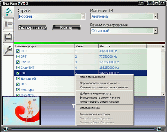Uncheck the РИО-ДТВ channel checkbox
This screenshot has width=167, height=132.
pyautogui.click(x=18, y=95)
